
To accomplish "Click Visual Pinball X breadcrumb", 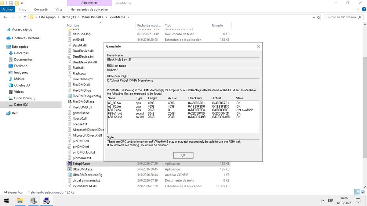I will [x=92, y=17].
